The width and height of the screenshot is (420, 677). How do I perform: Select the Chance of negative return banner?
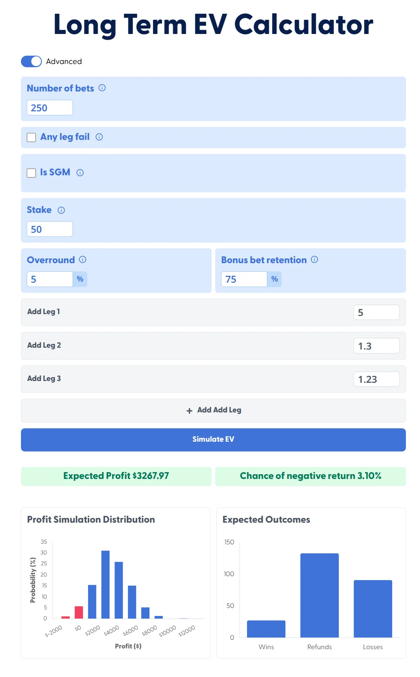click(311, 476)
